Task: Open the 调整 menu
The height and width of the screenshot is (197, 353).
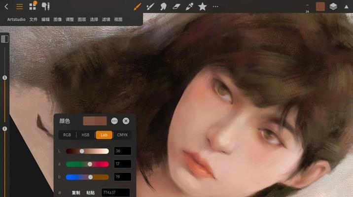Action: point(70,20)
